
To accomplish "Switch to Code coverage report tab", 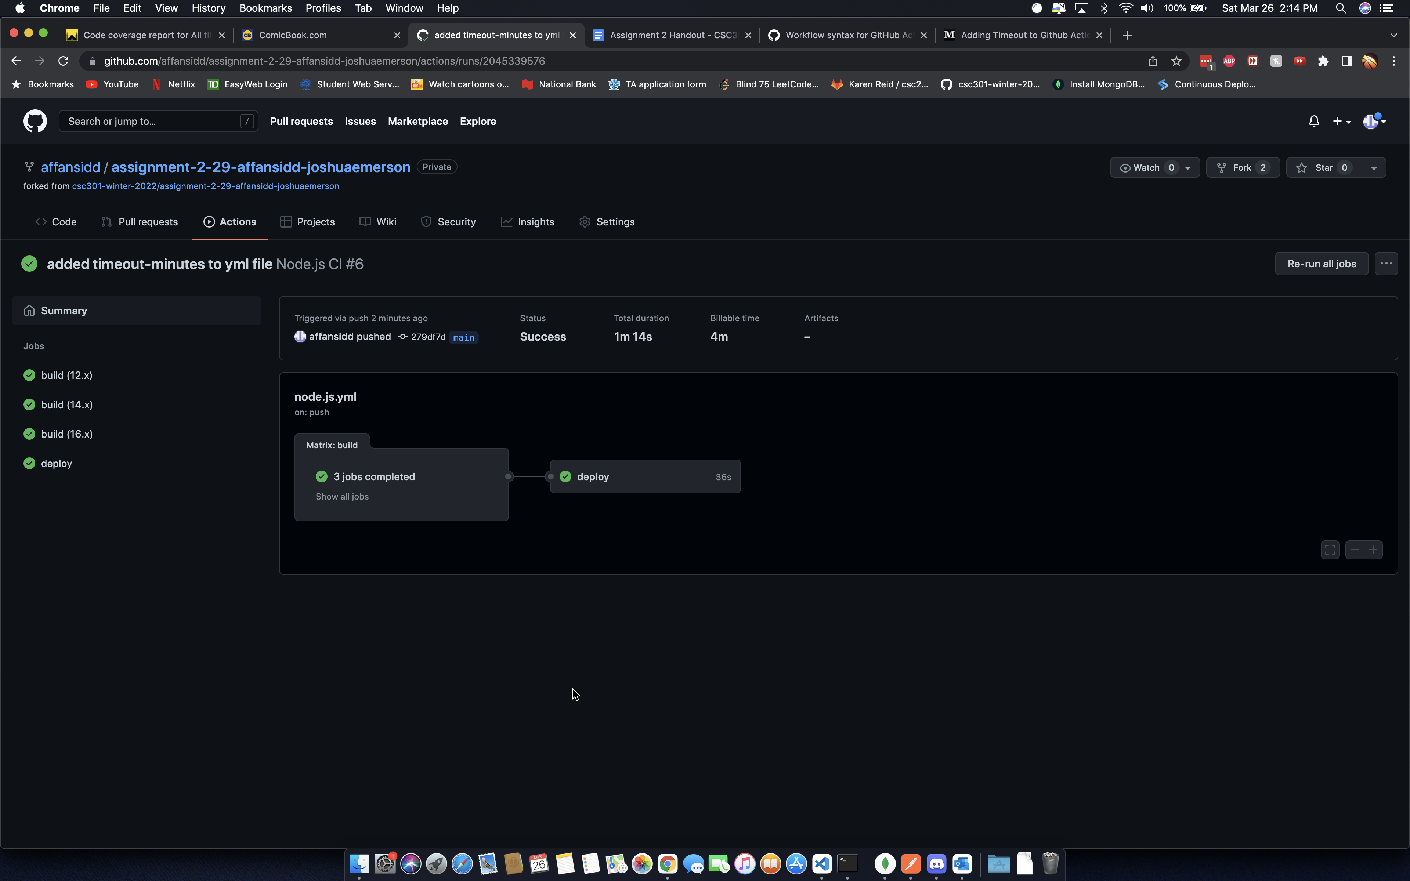I will 145,35.
